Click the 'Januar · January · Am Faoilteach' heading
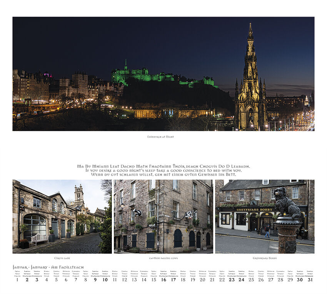 pyautogui.click(x=48, y=267)
